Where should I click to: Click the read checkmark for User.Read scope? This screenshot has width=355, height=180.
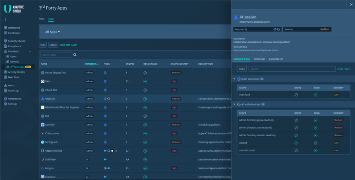pos(316,95)
